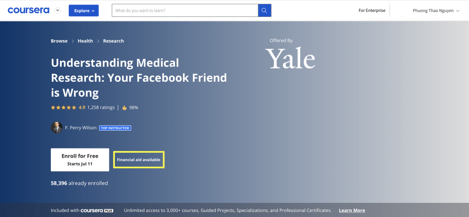Click the Yale university logo
469x217 pixels.
pos(290,58)
